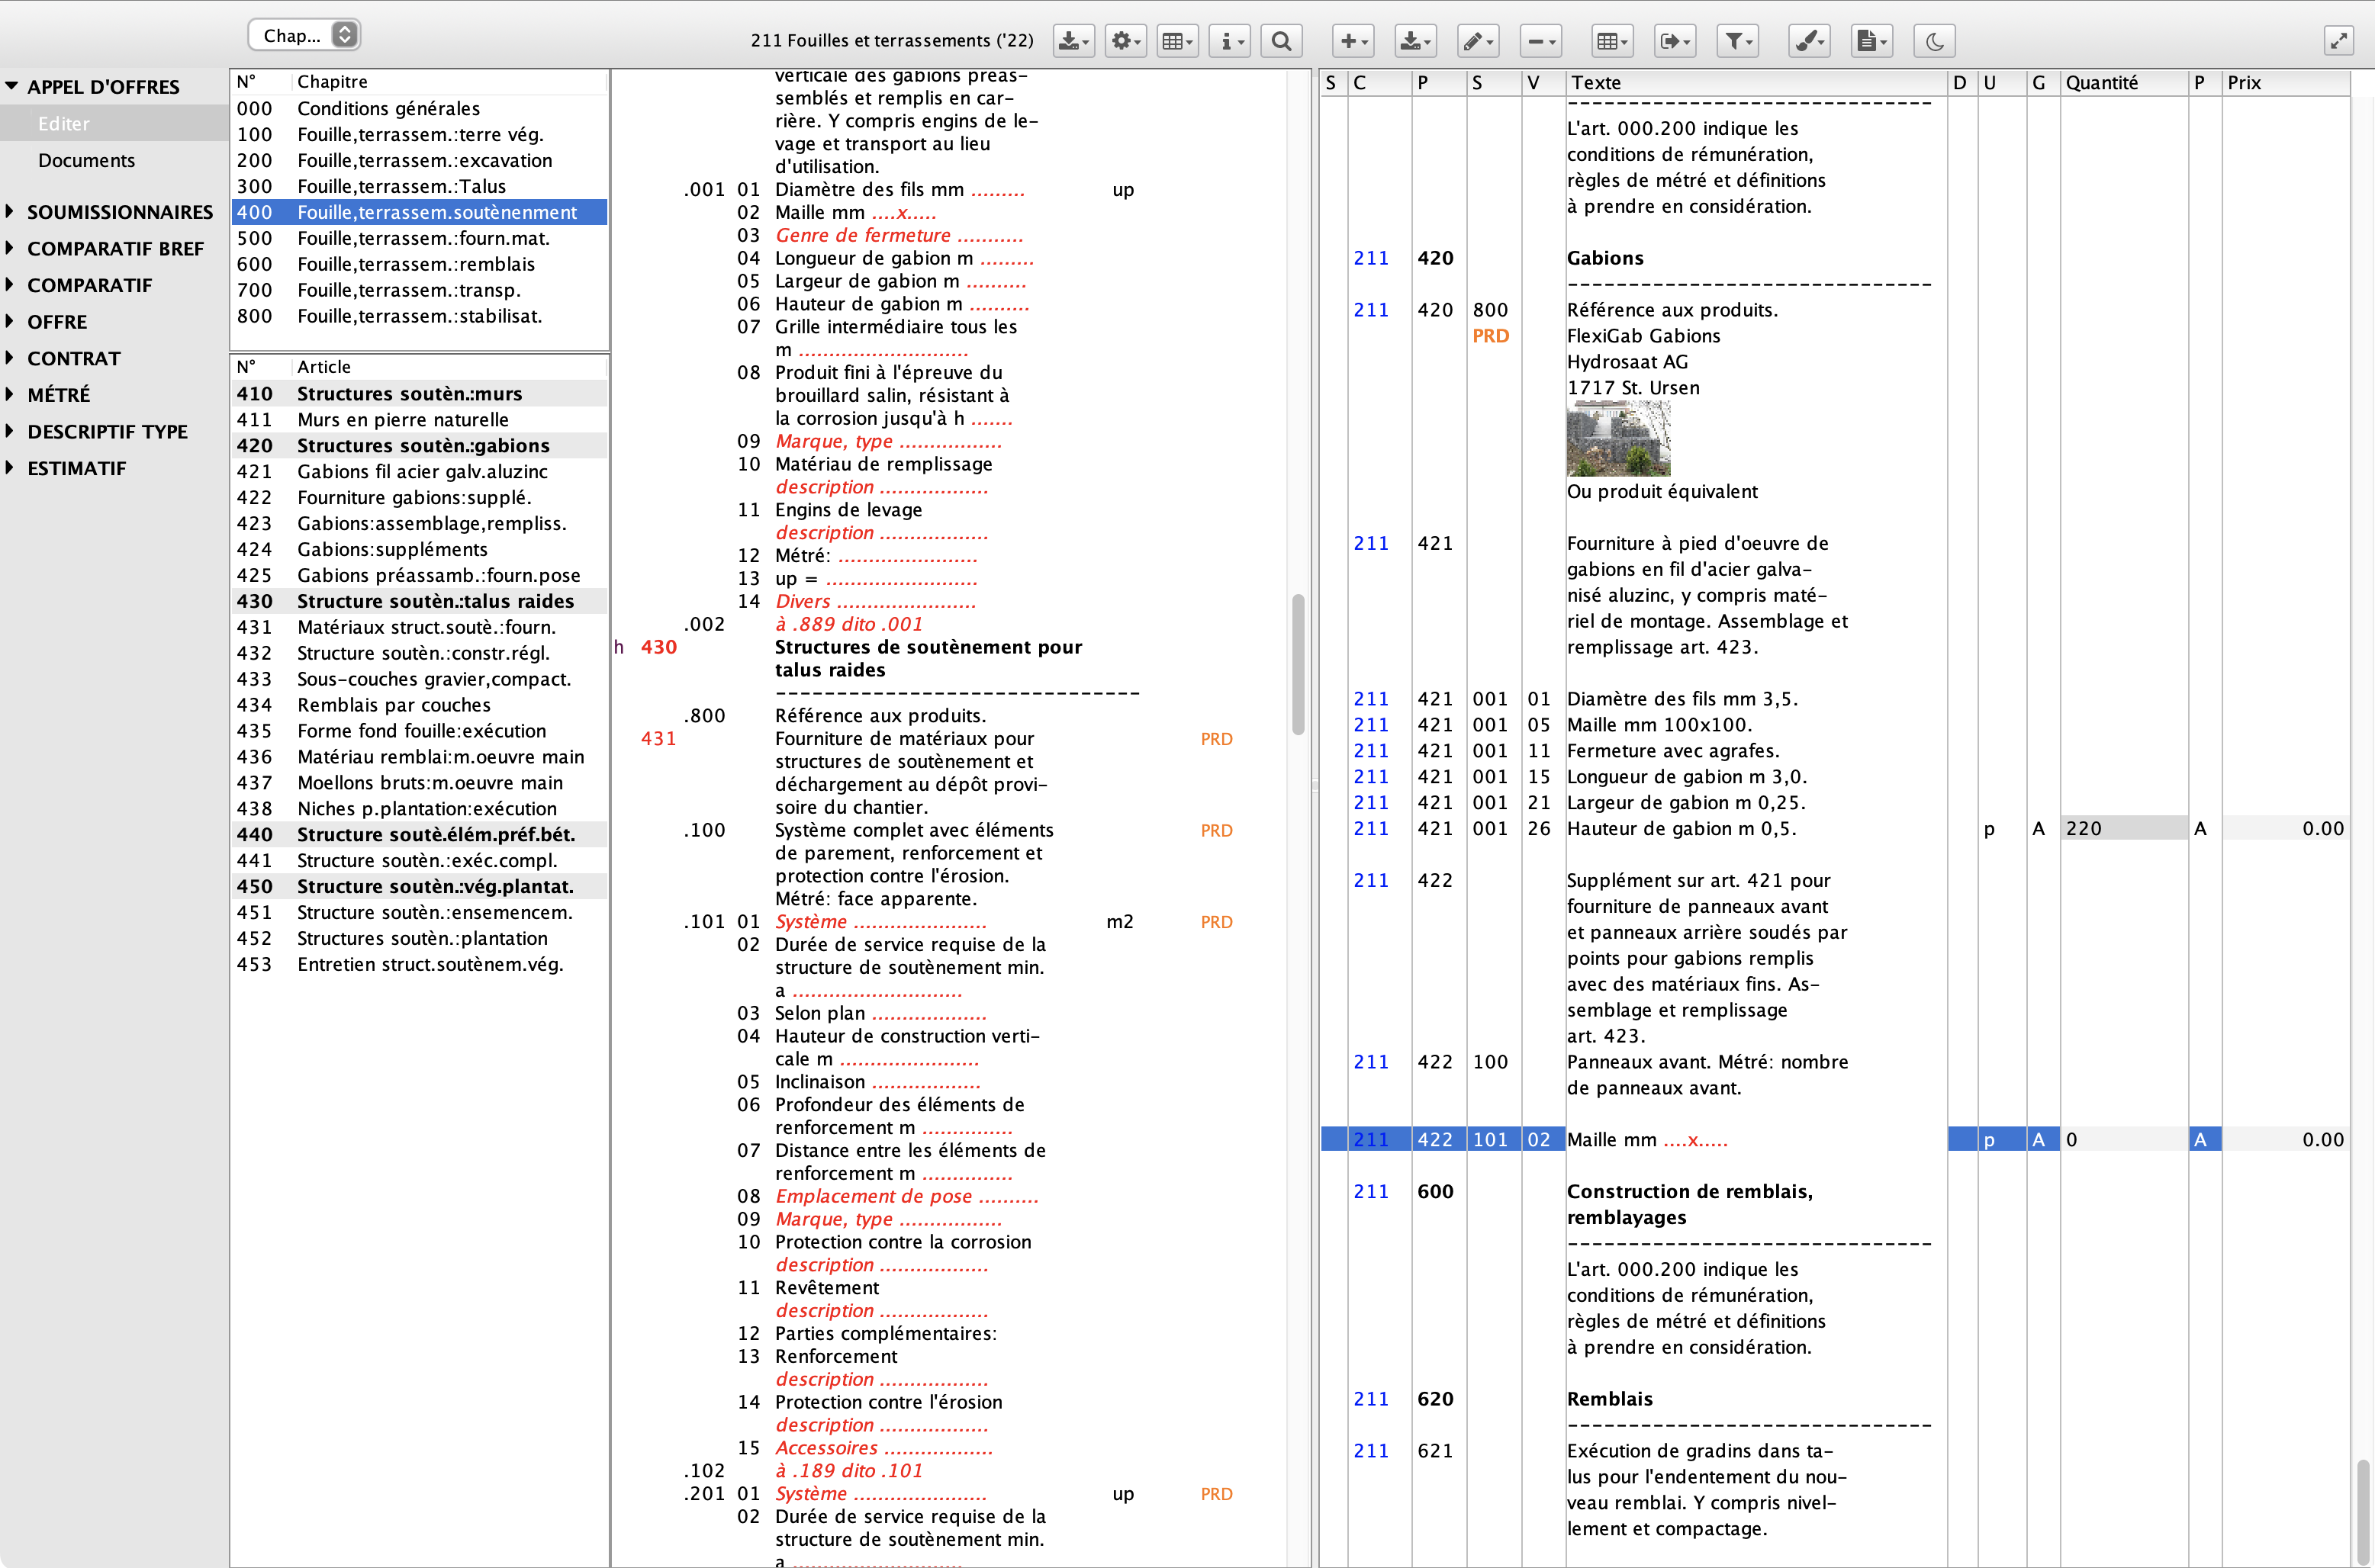Open the catalog table view menu left of the info button
The width and height of the screenshot is (2375, 1568).
point(1177,41)
